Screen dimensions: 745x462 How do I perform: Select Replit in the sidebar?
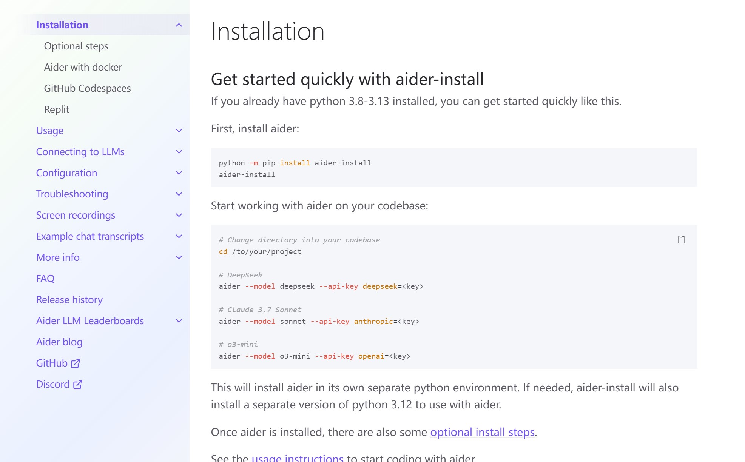57,109
